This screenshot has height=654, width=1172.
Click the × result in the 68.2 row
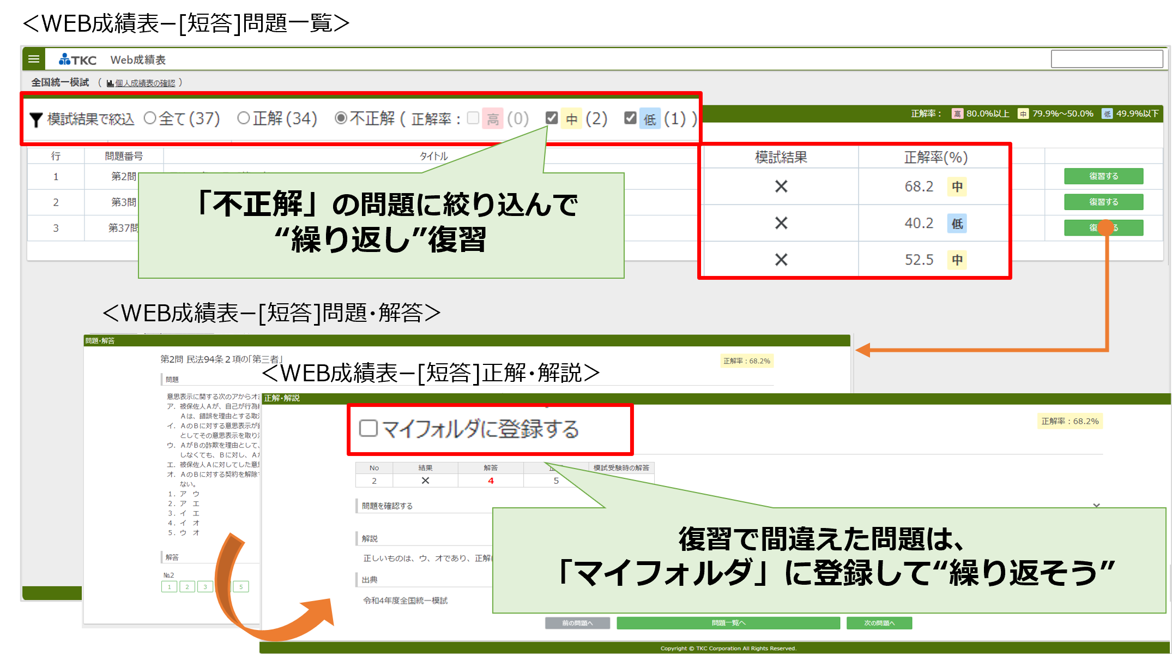[x=781, y=187]
